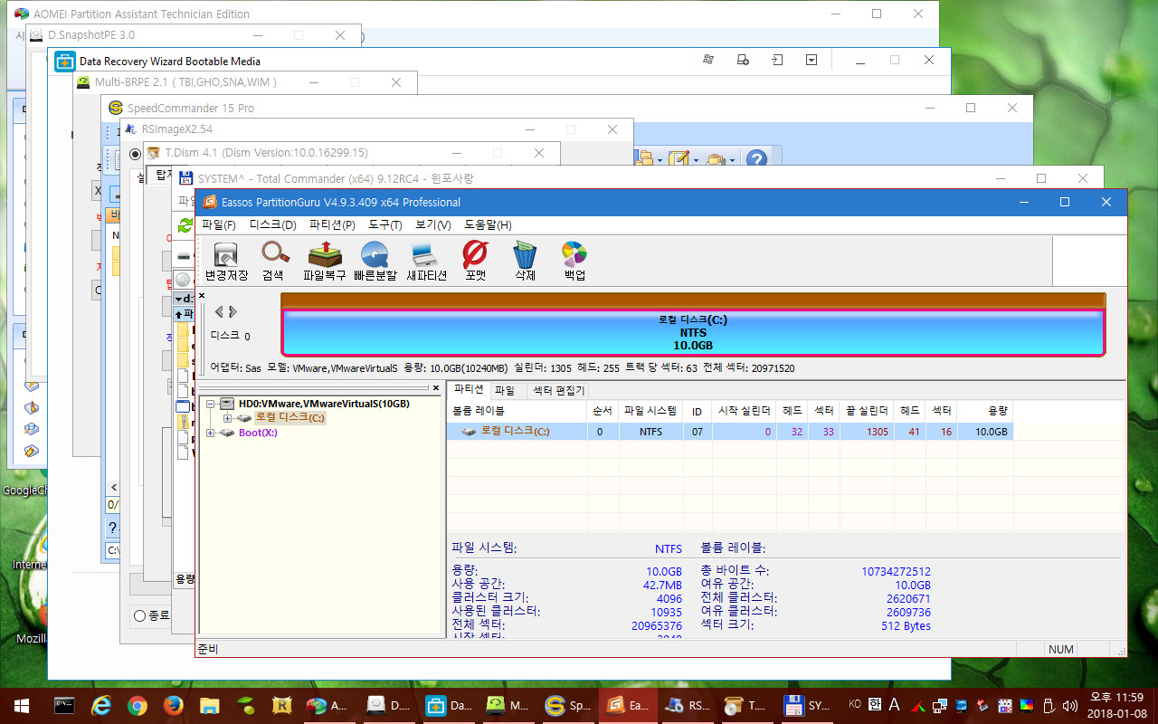Go to next disk with right arrow
The image size is (1158, 724).
pyautogui.click(x=233, y=312)
